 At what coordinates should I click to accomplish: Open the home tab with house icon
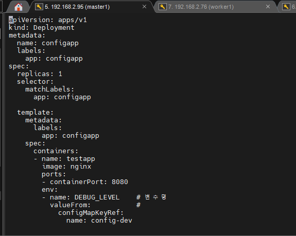(x=19, y=7)
